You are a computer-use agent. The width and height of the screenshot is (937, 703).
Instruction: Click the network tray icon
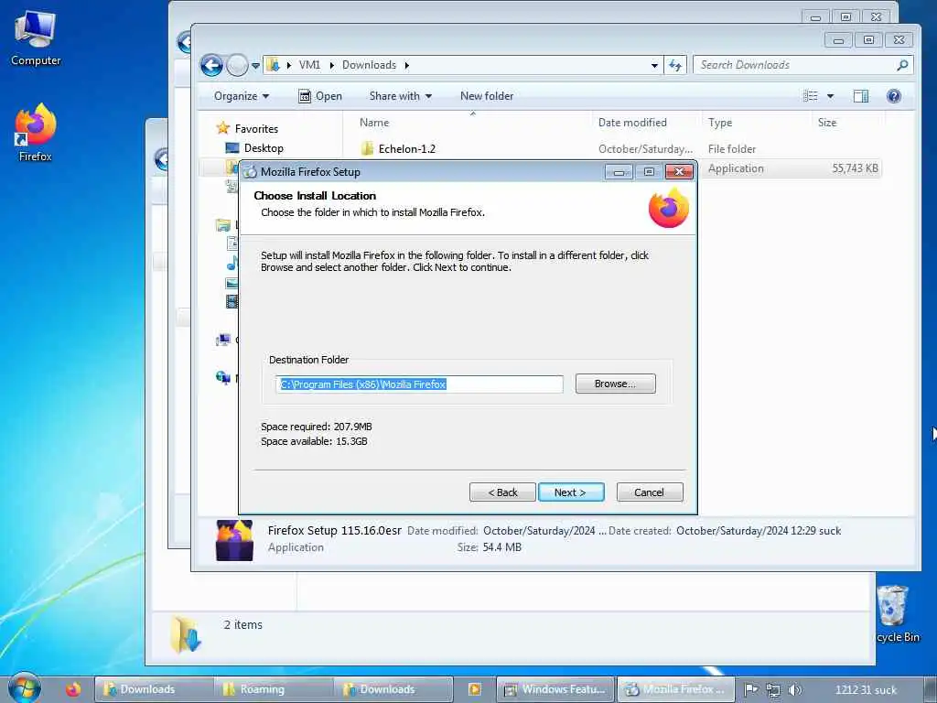[x=772, y=690]
